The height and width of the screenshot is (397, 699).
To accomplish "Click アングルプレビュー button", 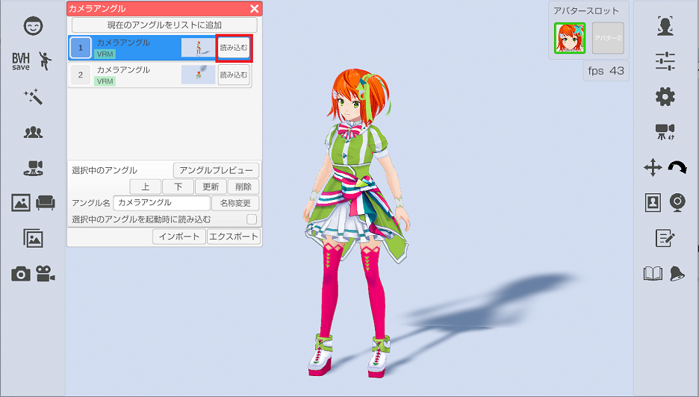I will pos(216,170).
